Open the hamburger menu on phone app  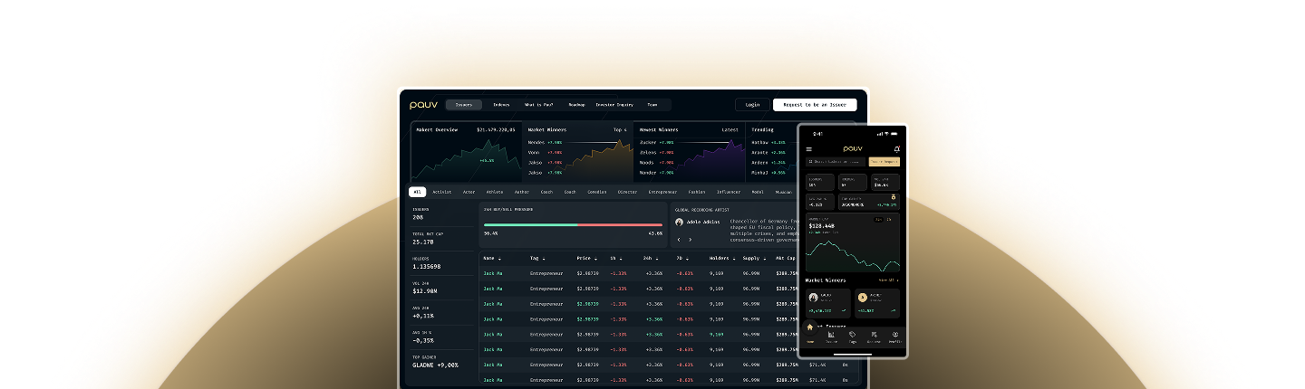coord(809,148)
